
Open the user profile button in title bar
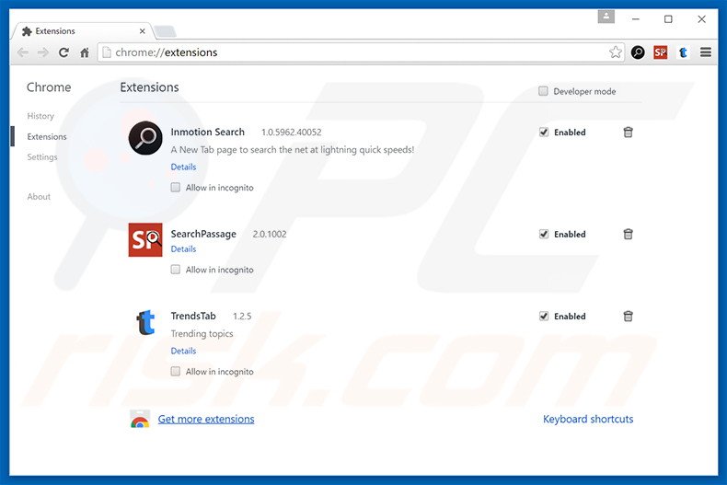click(606, 17)
